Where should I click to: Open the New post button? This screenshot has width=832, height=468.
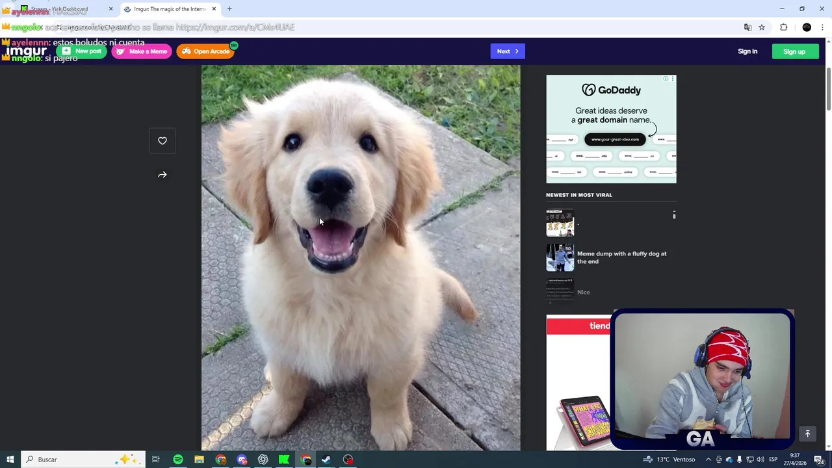[x=81, y=51]
